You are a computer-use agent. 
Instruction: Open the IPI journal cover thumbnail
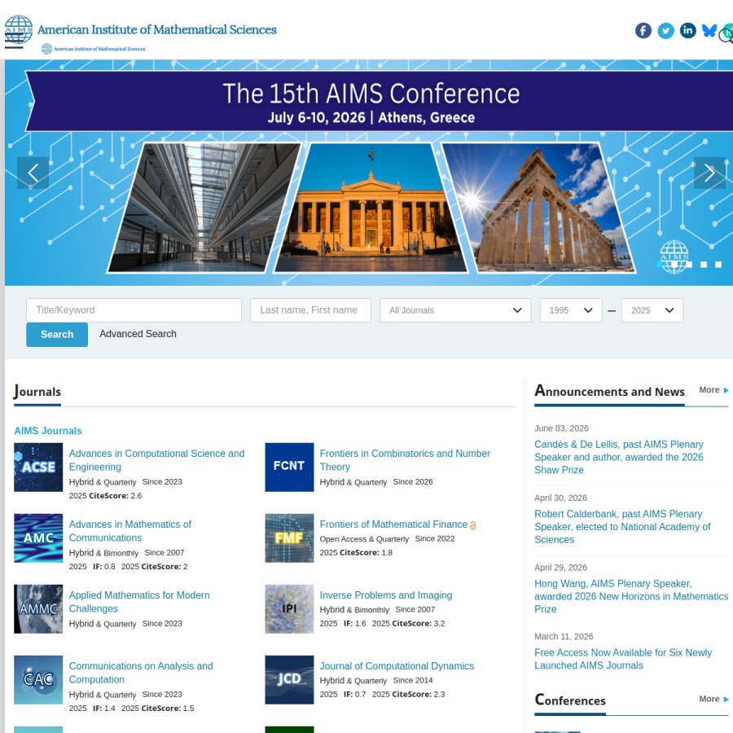(289, 608)
